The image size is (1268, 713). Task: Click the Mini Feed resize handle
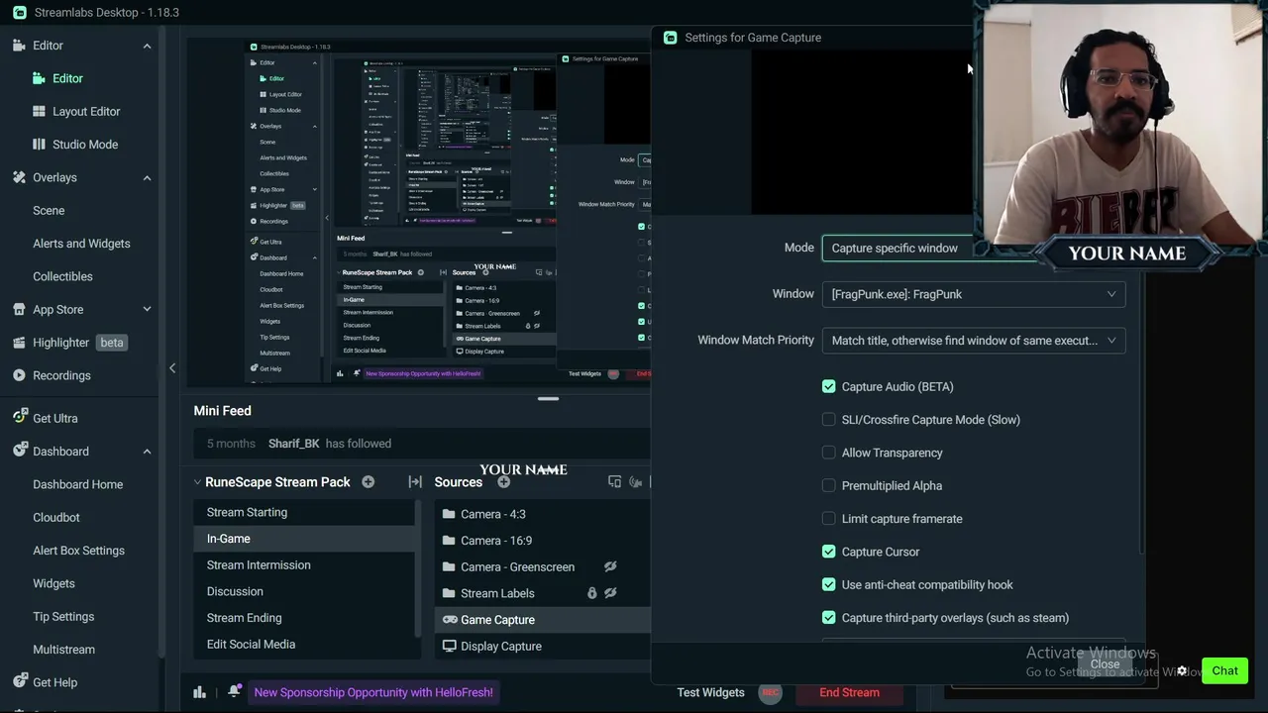[x=548, y=399]
